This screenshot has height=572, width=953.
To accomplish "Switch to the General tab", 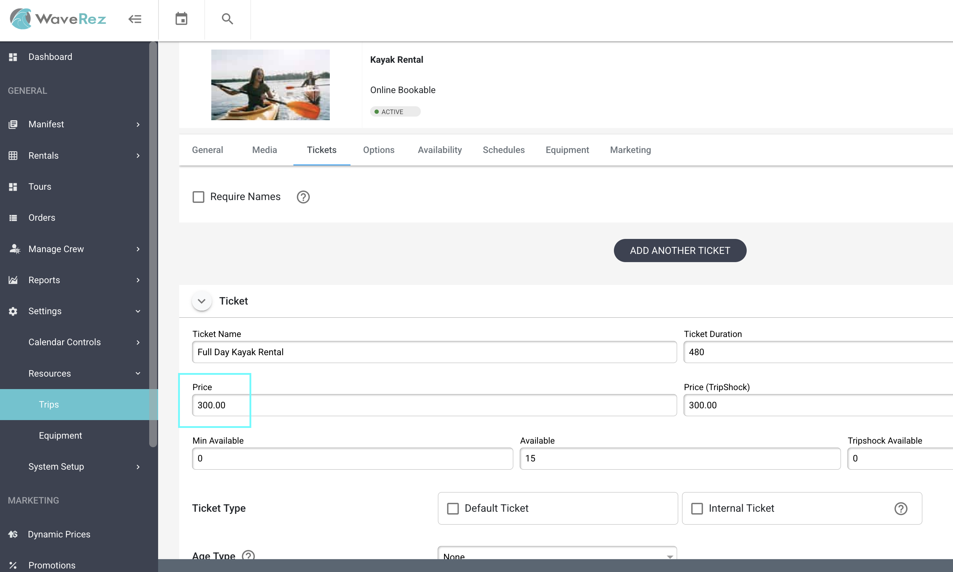I will tap(207, 150).
